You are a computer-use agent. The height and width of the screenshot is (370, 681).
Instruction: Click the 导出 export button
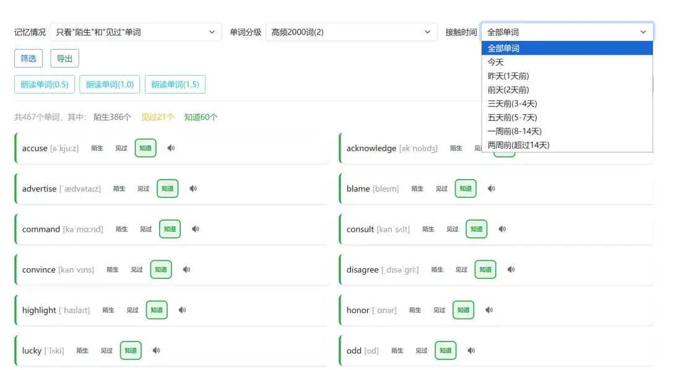(64, 58)
